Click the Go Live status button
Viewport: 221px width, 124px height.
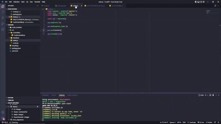pos(201,123)
